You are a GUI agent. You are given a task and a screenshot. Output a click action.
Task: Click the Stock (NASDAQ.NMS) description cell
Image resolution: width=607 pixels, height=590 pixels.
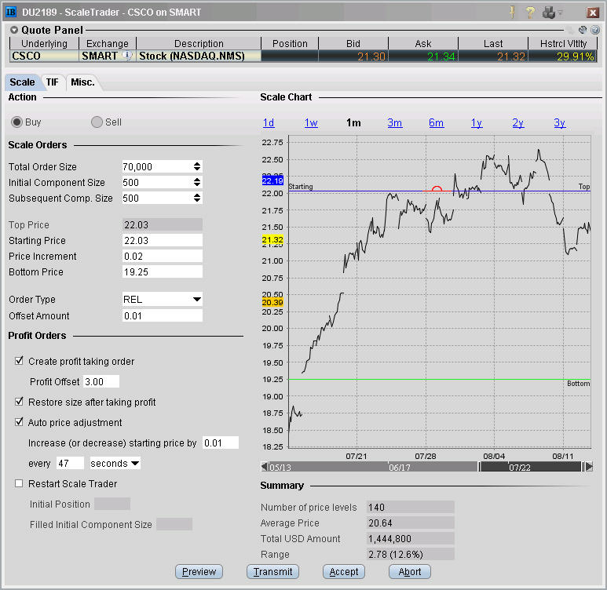(199, 56)
